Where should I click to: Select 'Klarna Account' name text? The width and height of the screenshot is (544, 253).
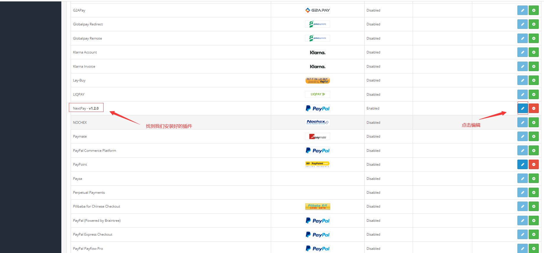pos(85,52)
